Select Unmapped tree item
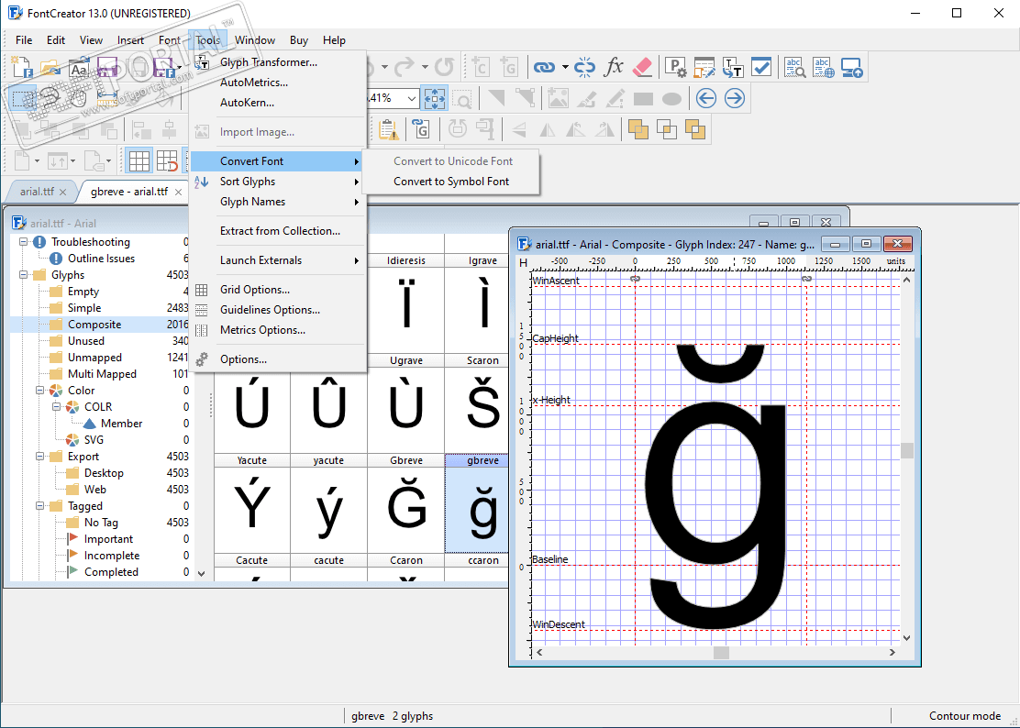 click(94, 358)
